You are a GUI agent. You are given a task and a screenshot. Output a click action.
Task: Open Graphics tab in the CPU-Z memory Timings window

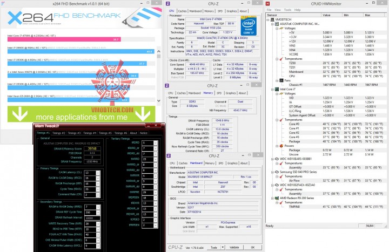(x=231, y=93)
